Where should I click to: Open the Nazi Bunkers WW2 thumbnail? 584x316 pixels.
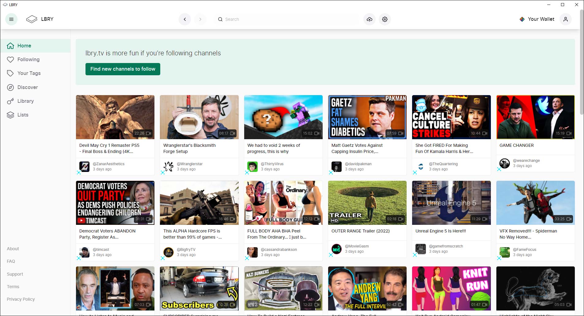pyautogui.click(x=283, y=288)
